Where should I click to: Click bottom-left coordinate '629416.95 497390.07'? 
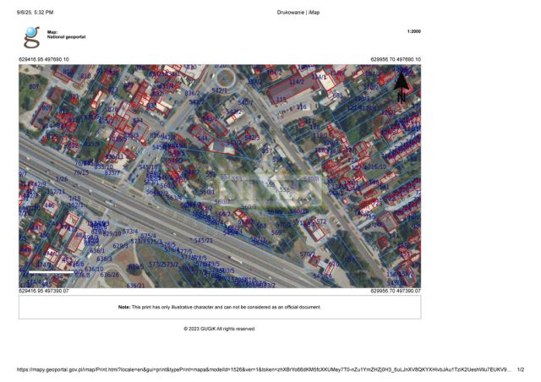pyautogui.click(x=44, y=291)
